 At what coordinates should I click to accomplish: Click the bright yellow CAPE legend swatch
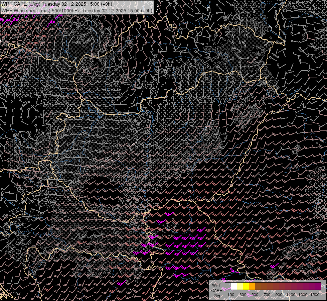tap(246, 286)
